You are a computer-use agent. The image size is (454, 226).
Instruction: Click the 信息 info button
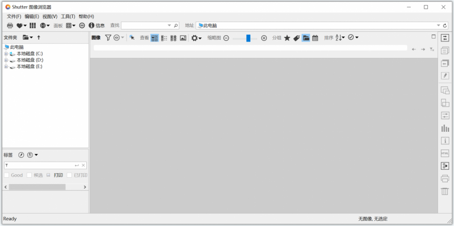[96, 26]
